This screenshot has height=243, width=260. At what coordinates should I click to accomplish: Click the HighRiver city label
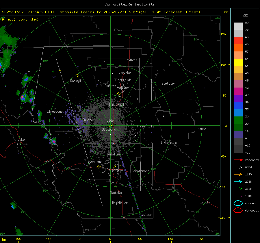120,203
